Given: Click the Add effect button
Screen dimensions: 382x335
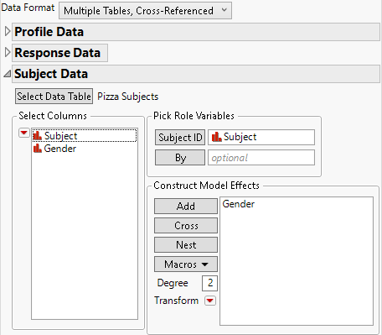Looking at the screenshot, I should [x=186, y=207].
